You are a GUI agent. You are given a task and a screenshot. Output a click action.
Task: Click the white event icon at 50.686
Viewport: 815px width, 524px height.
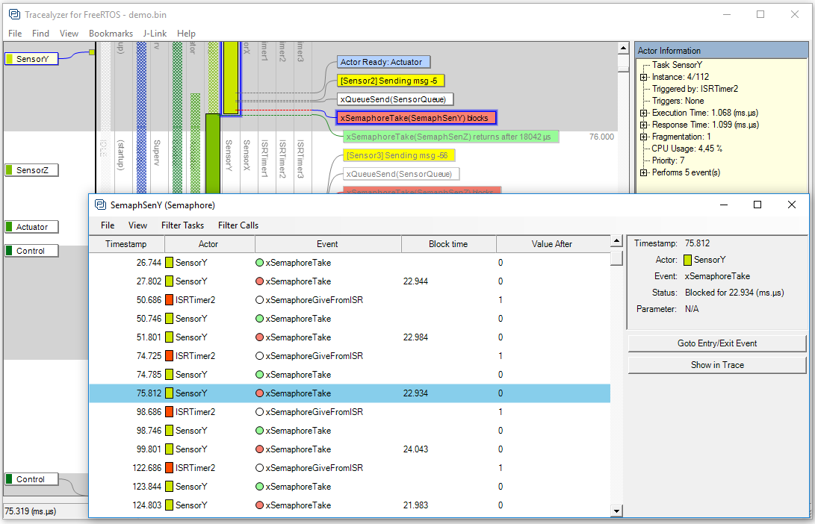point(259,300)
